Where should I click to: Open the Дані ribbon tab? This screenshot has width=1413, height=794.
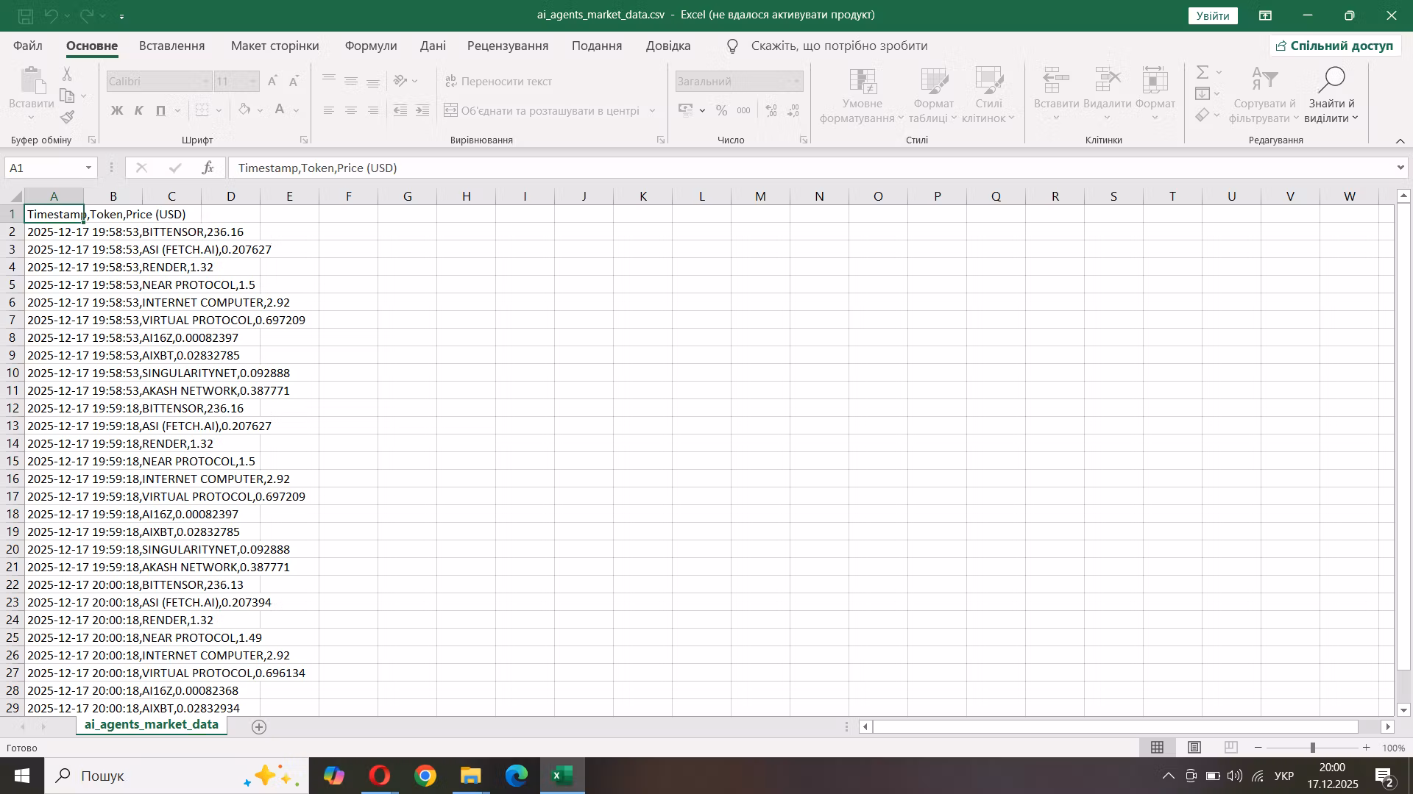click(433, 46)
